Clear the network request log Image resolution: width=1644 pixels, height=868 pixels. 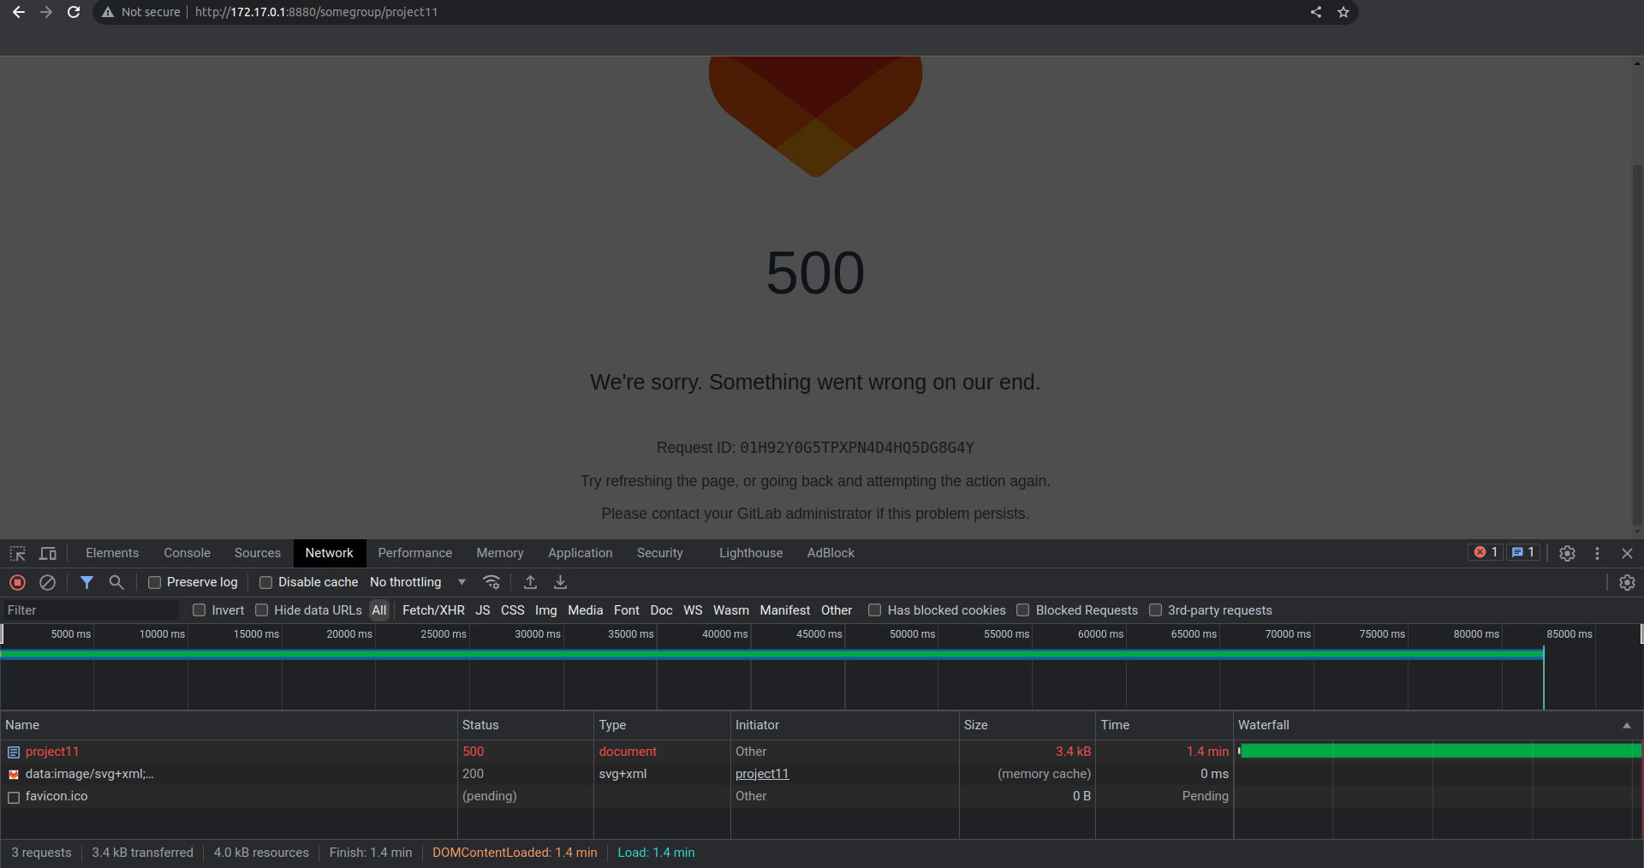pos(47,582)
